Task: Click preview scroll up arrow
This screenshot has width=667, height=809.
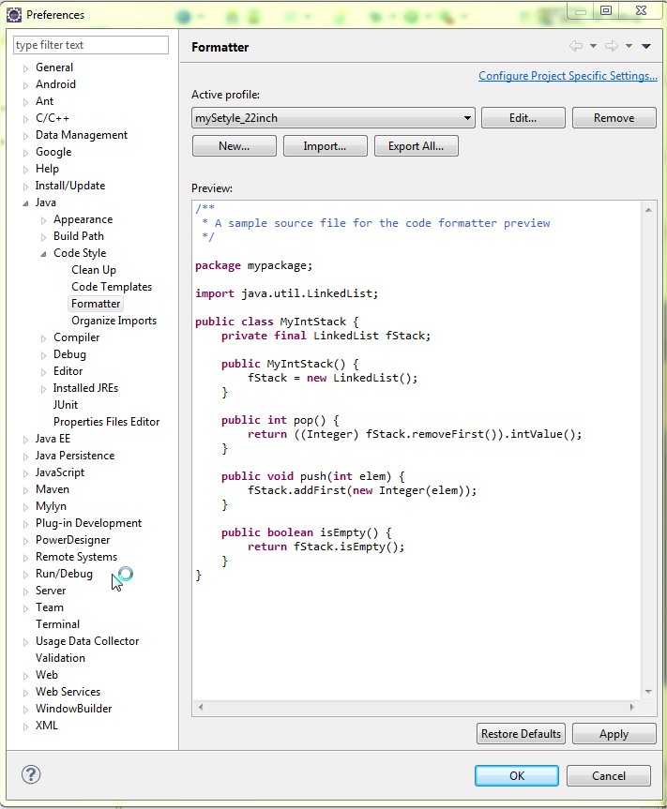Action: 648,210
